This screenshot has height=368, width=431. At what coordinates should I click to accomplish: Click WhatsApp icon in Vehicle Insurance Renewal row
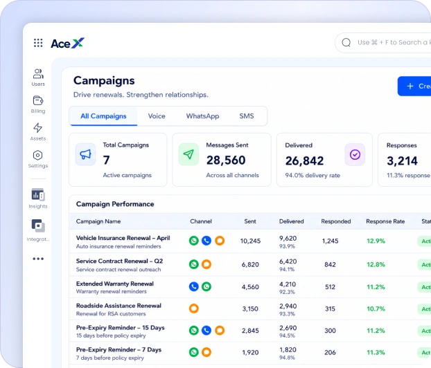tap(194, 241)
